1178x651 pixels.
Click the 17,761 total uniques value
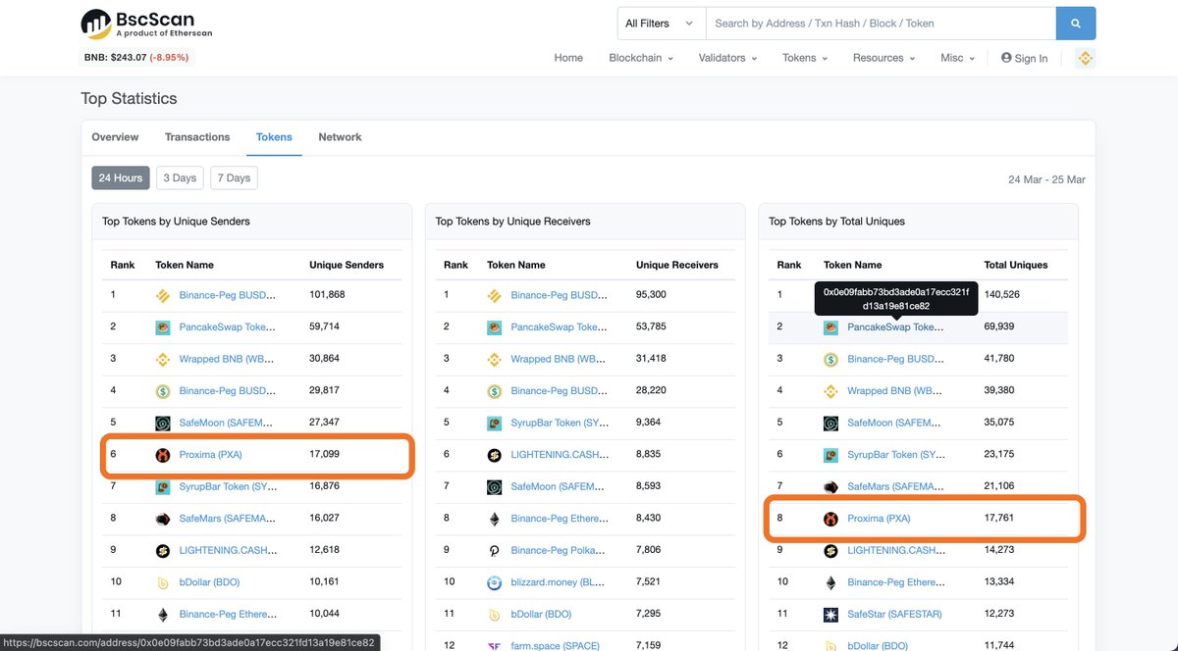(x=998, y=519)
